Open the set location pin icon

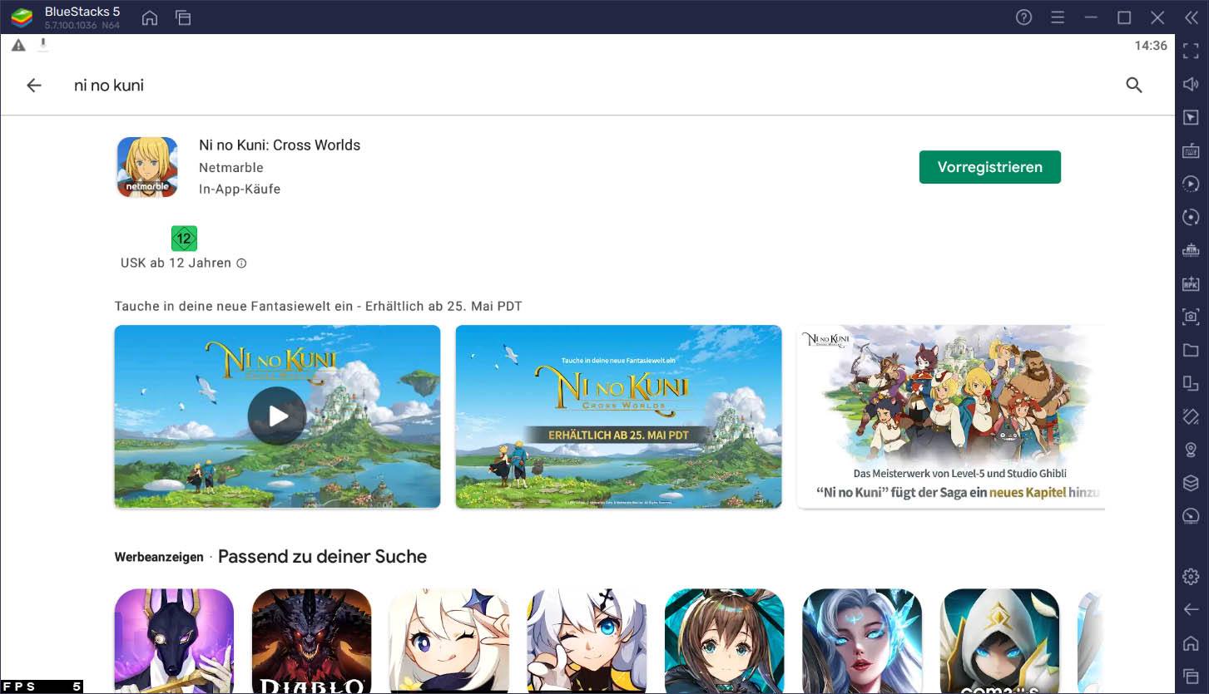(1191, 450)
